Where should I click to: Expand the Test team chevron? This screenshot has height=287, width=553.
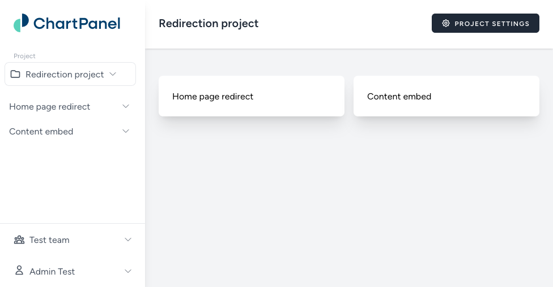[128, 240]
